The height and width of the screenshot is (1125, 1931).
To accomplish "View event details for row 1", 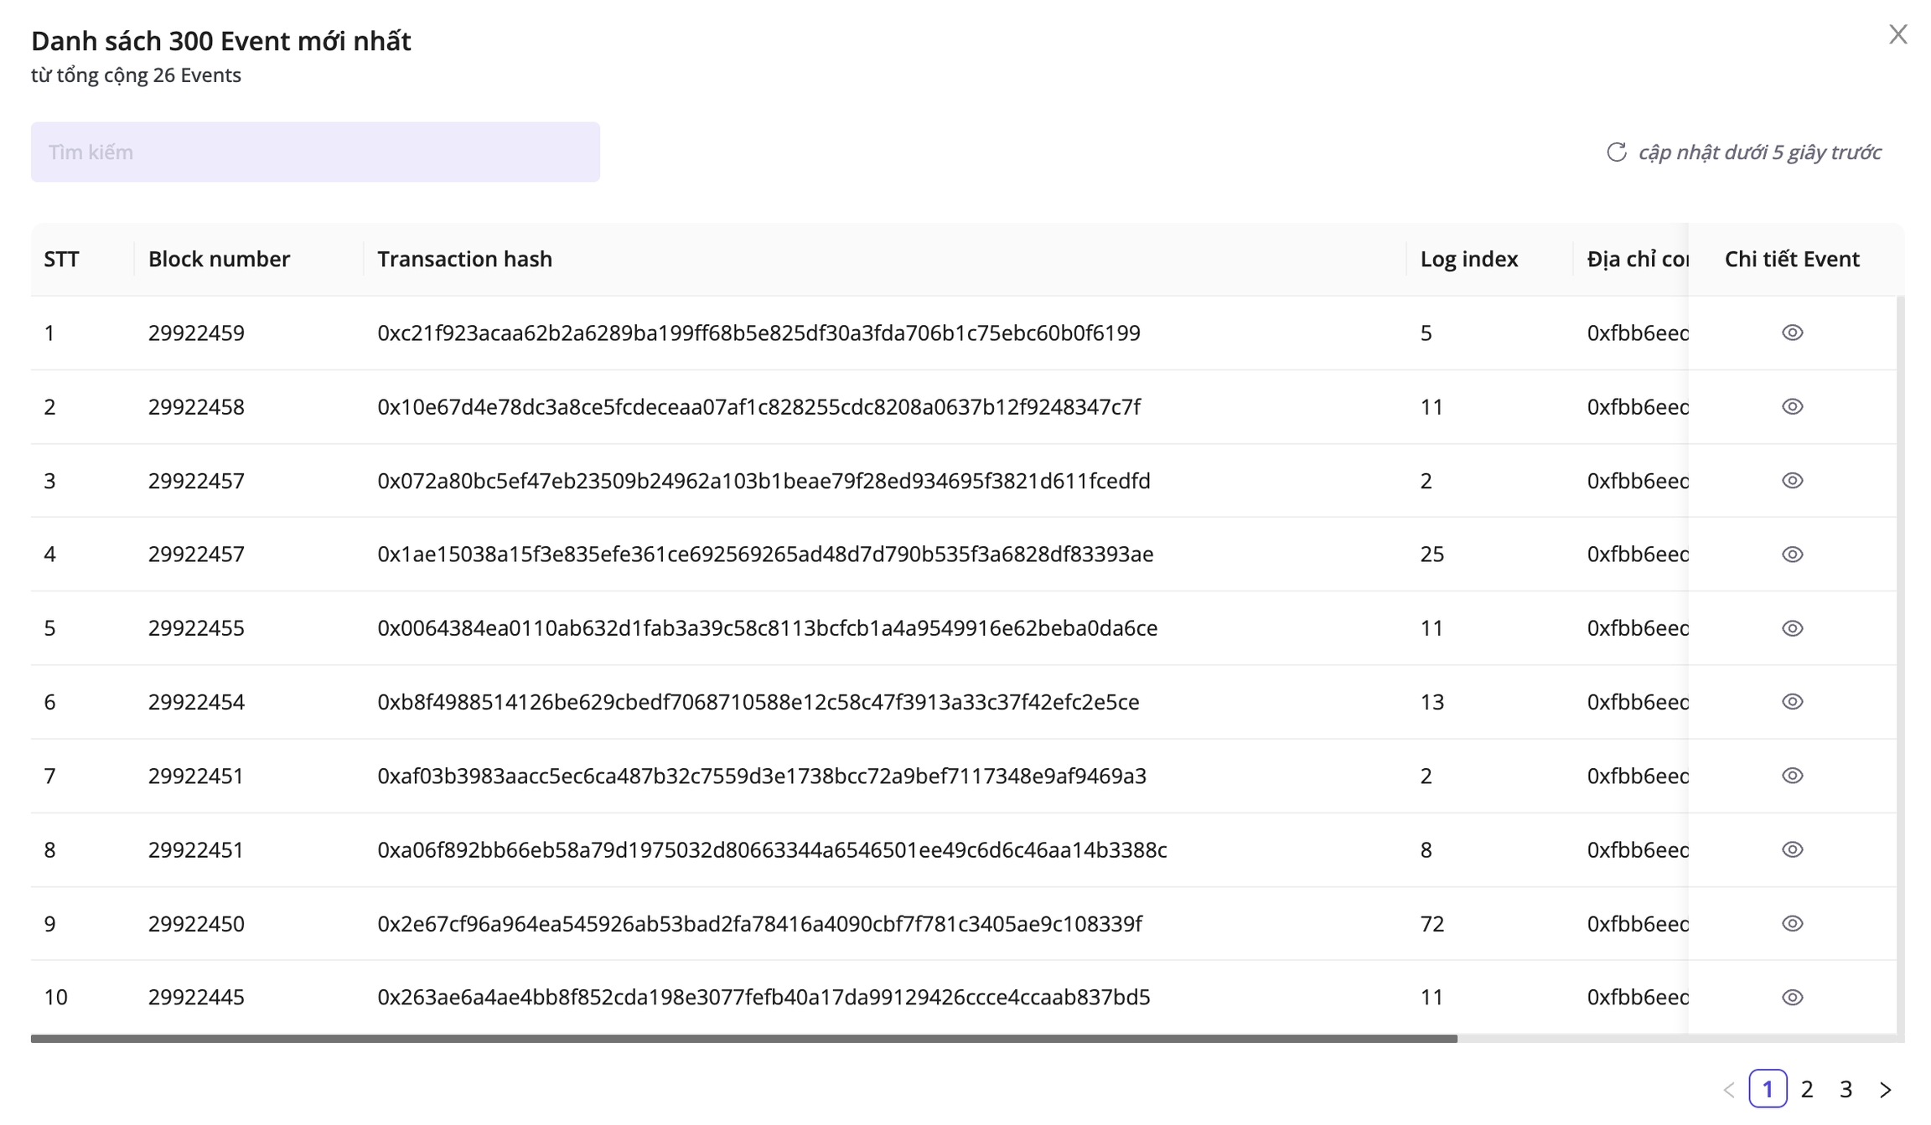I will tap(1792, 333).
